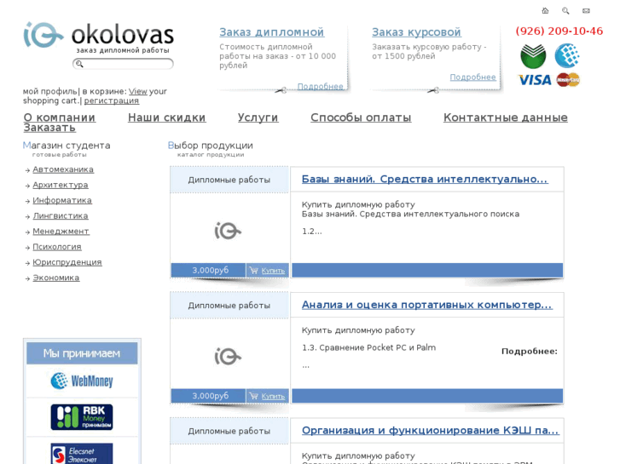
Task: Click the WebMoney banner in sidebar
Action: point(82,381)
